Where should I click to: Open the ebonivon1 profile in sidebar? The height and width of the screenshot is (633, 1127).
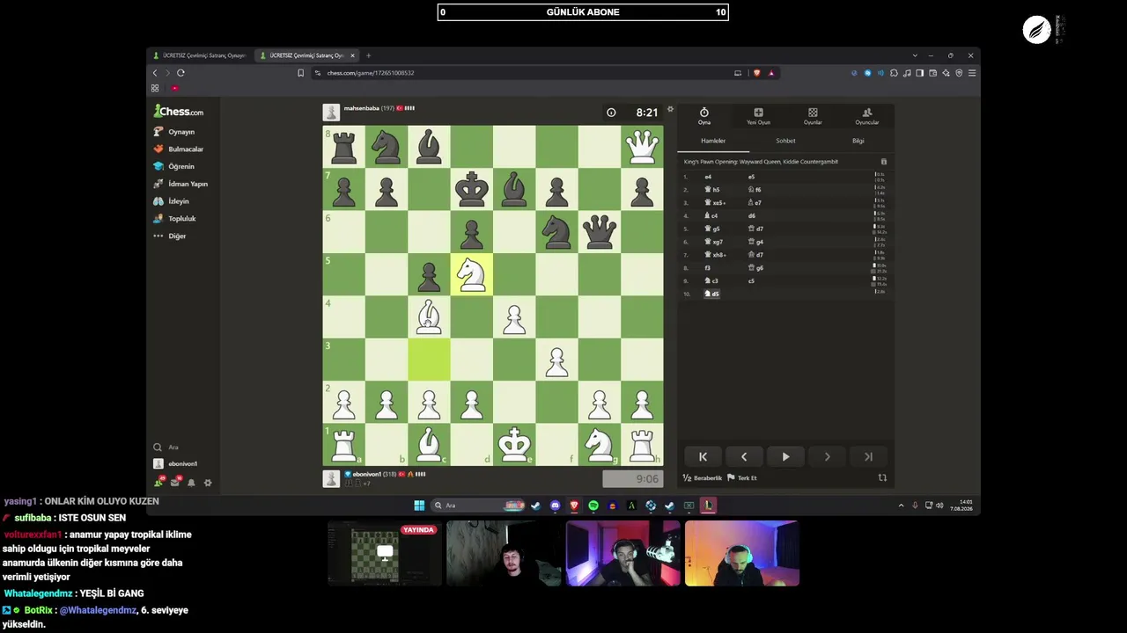pos(176,463)
